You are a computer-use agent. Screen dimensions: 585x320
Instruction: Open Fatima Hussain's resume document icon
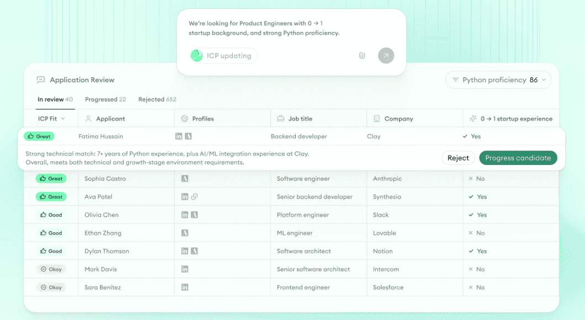pos(188,136)
